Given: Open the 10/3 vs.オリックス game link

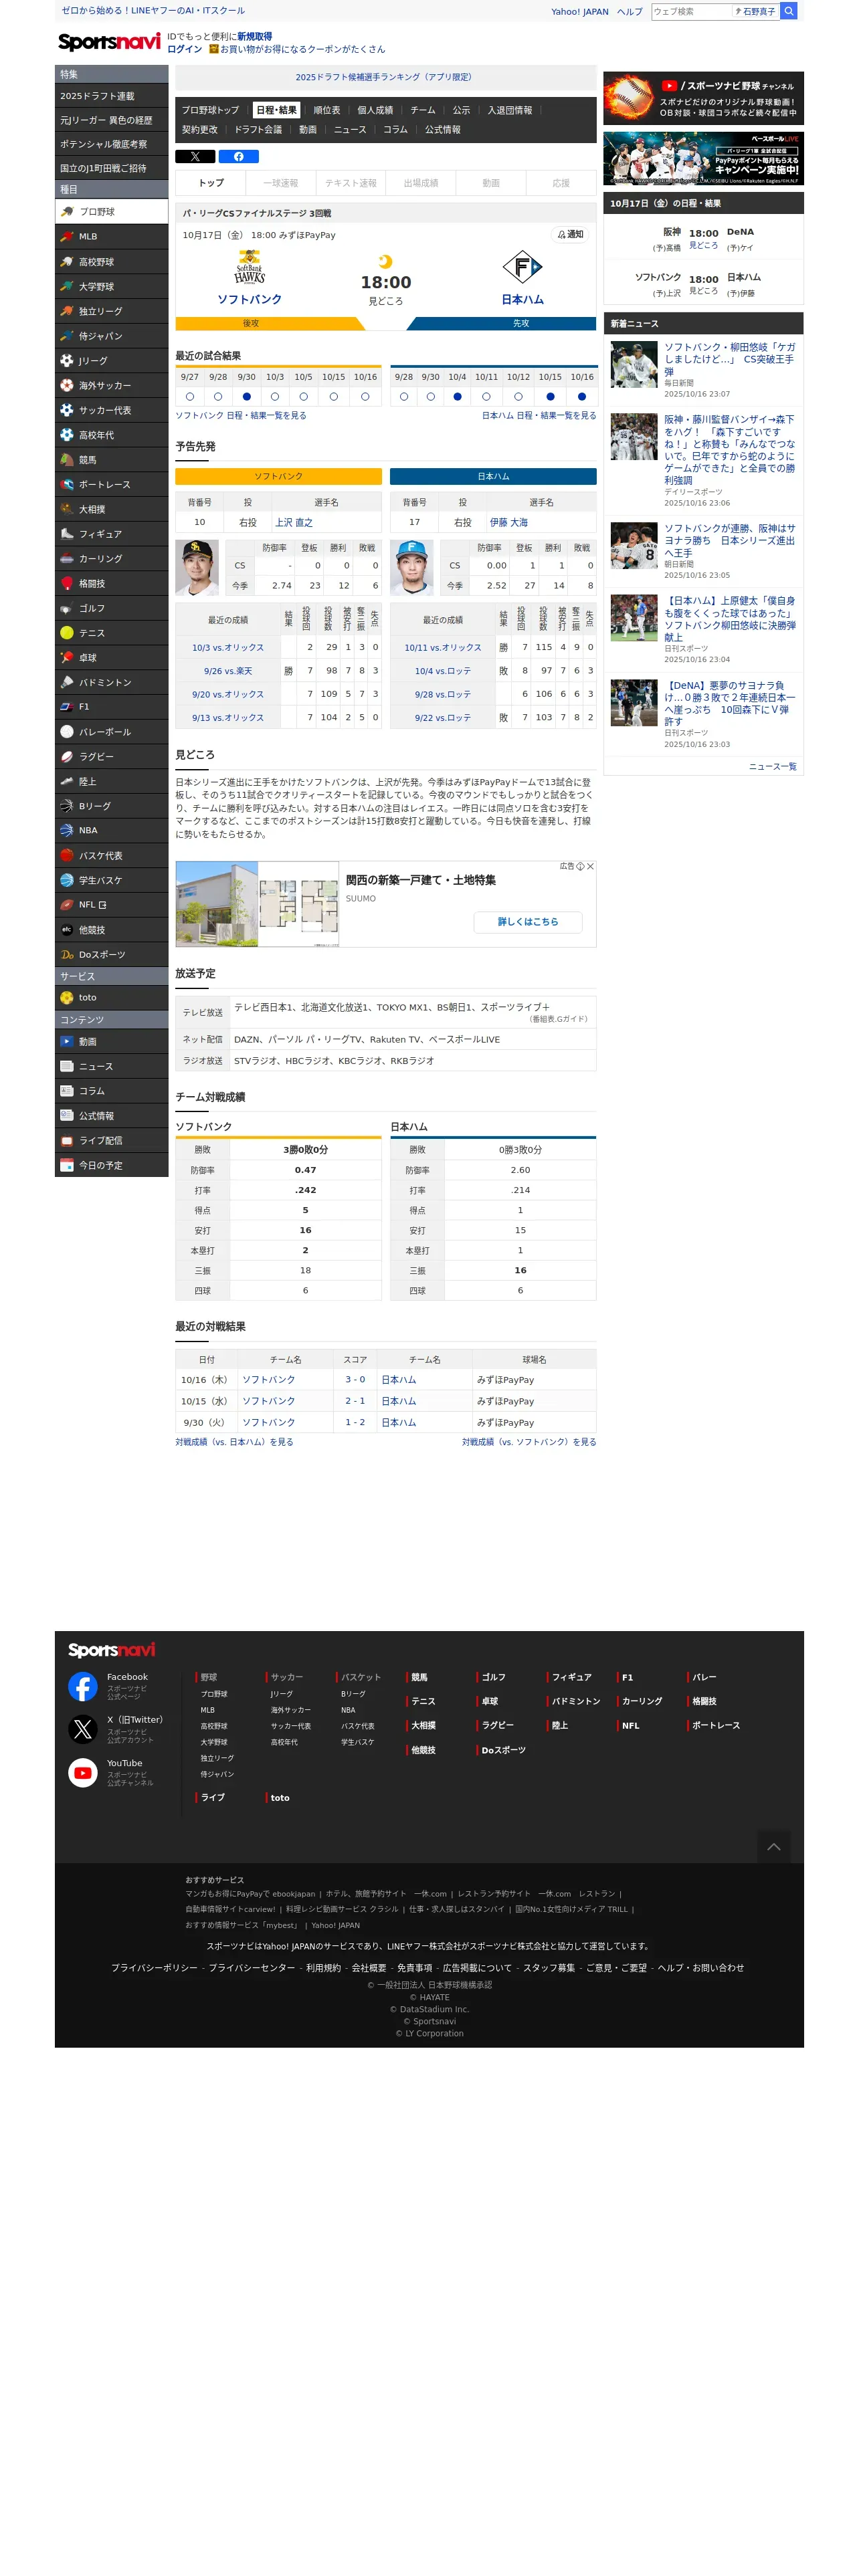Looking at the screenshot, I should coord(228,648).
